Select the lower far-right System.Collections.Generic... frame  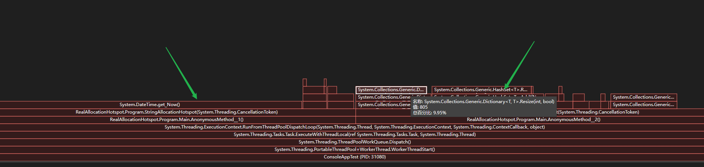pos(643,105)
